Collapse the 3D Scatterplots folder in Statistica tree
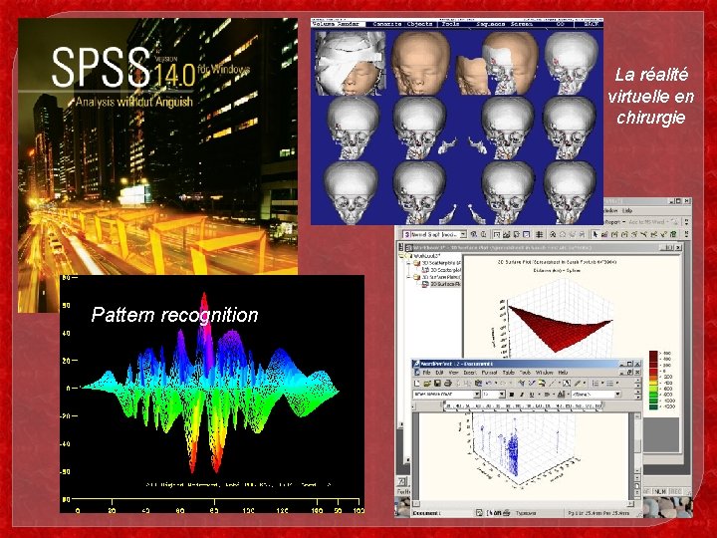The image size is (717, 538). [x=409, y=263]
